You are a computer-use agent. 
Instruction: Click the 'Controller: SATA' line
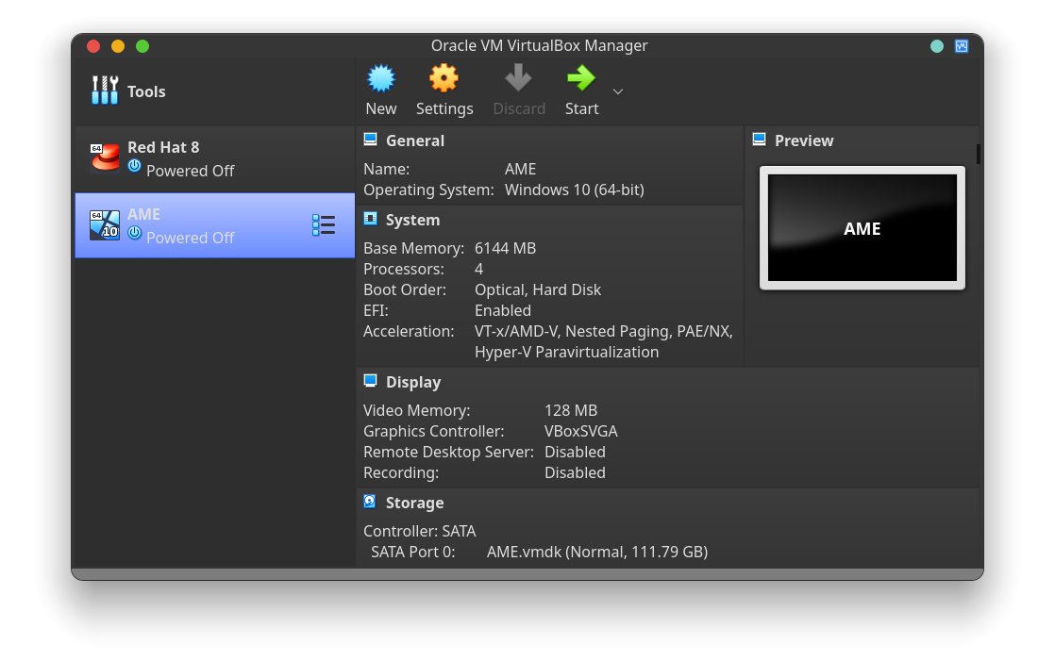pos(419,531)
